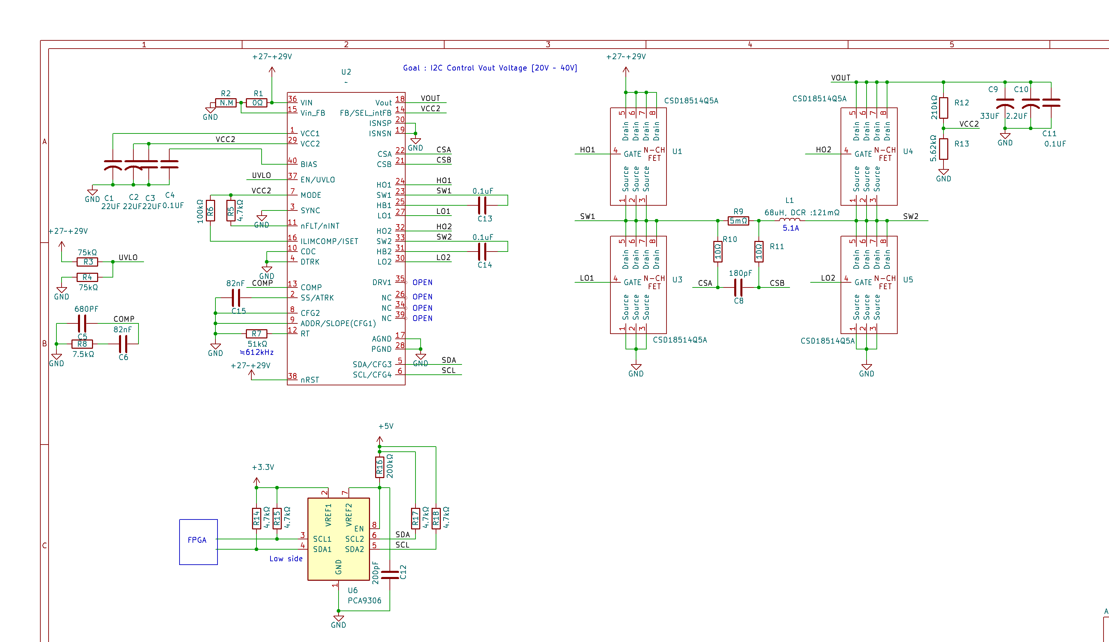Click the COMP label above C5
Viewport: 1109px width, 642px height.
coord(124,319)
